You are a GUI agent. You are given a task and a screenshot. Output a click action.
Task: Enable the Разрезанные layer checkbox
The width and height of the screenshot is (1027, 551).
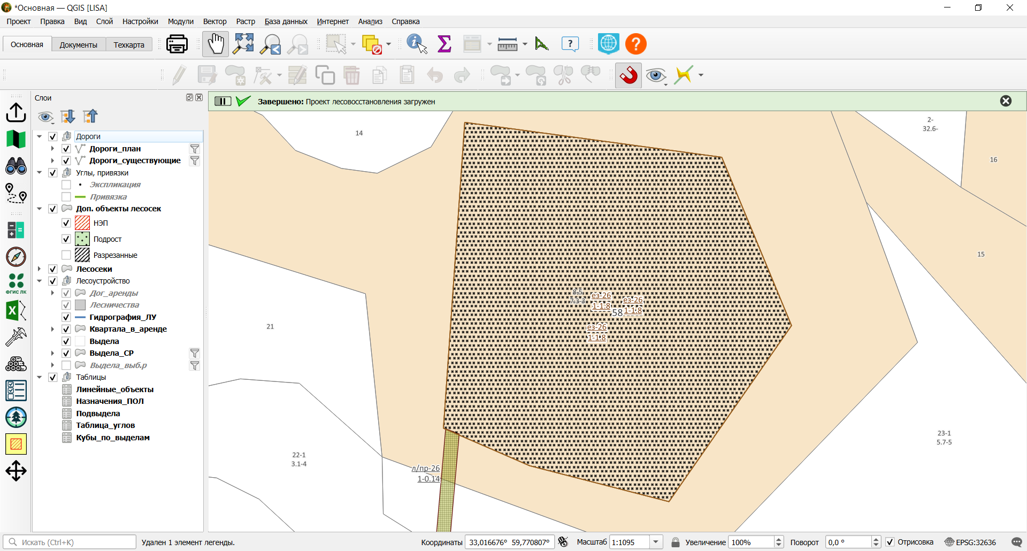66,255
